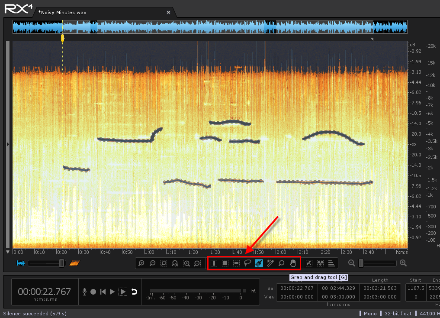The image size is (440, 318).
Task: Select the Grab and drag hand tool
Action: pos(292,263)
